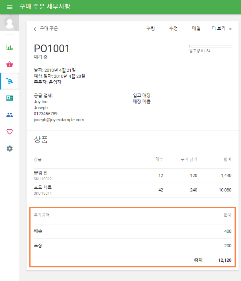Viewport: 241px width, 281px height.
Task: Click the 배송 additional cost row
Action: pyautogui.click(x=133, y=231)
